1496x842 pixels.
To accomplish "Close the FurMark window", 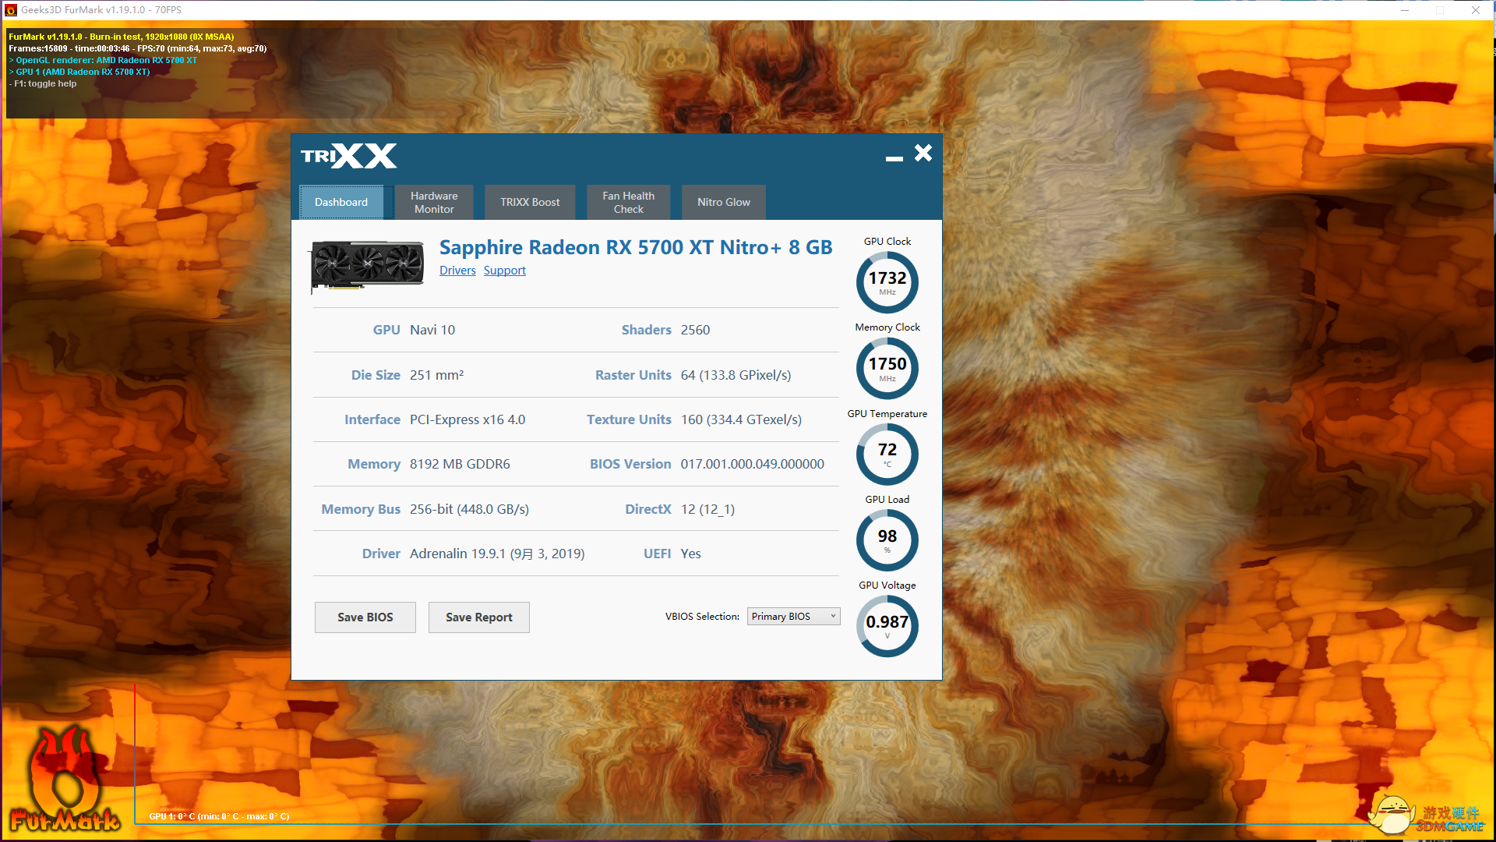I will tap(1476, 10).
